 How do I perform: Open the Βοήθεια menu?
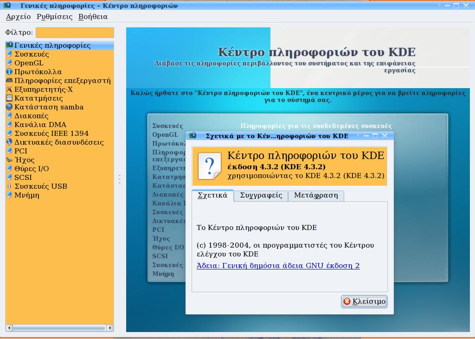93,17
